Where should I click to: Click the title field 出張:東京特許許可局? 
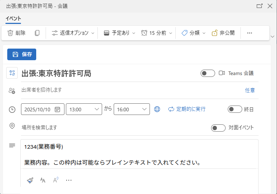(56, 73)
